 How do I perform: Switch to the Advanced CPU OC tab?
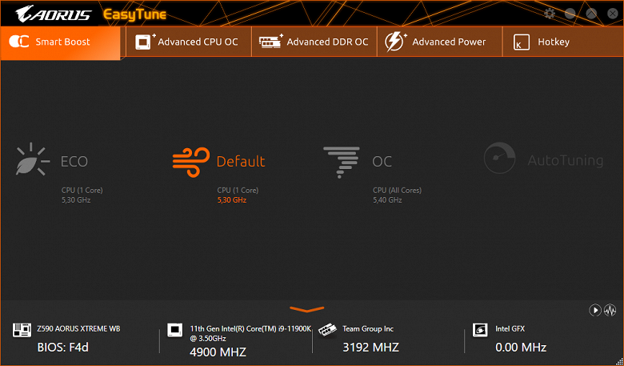point(189,42)
